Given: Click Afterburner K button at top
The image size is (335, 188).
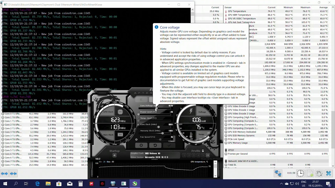Looking at the screenshot, I should click(x=141, y=99).
